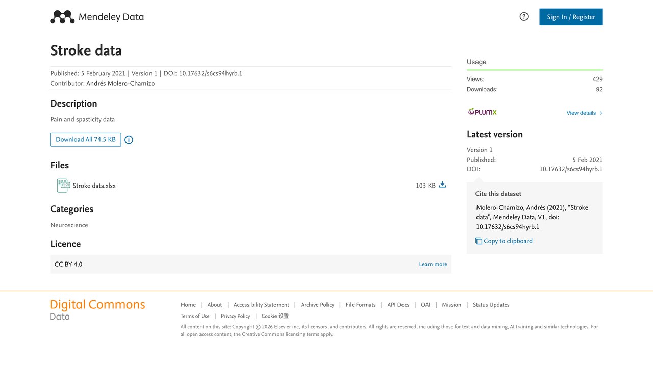Click Sign In / Register button
Viewport: 653px width, 367px height.
pyautogui.click(x=571, y=17)
